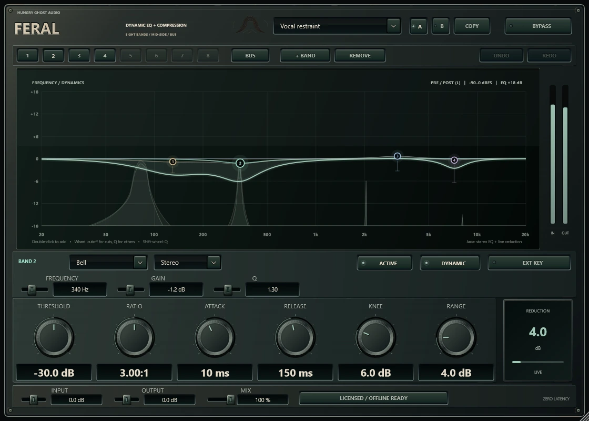The image size is (589, 421).
Task: Click the BUS button
Action: point(250,56)
